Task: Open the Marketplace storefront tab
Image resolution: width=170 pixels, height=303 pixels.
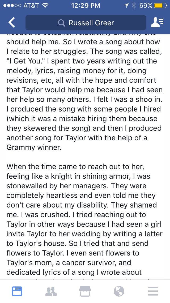Action: tap(85, 291)
